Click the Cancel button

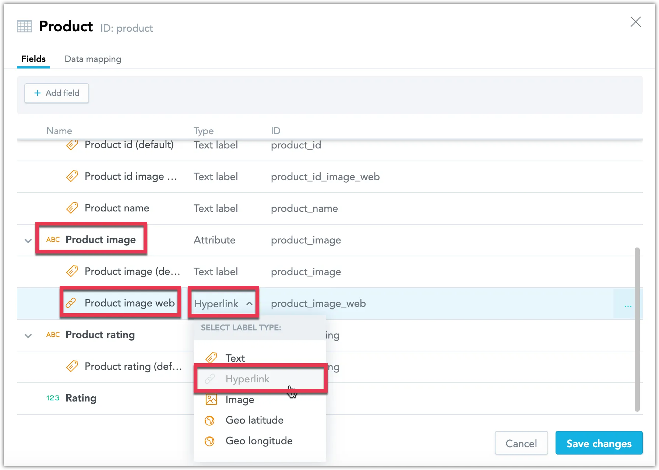pos(521,443)
